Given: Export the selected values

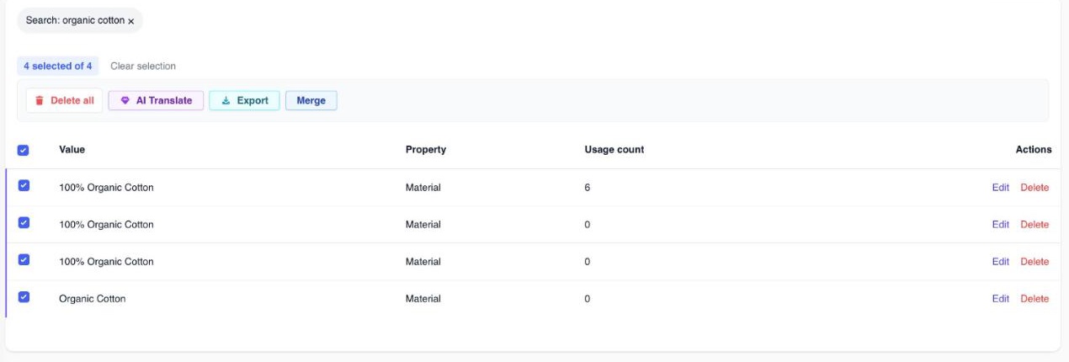Looking at the screenshot, I should pos(244,100).
